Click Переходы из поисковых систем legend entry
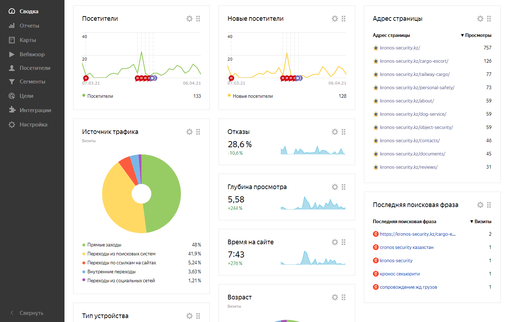This screenshot has height=322, width=509. click(121, 254)
